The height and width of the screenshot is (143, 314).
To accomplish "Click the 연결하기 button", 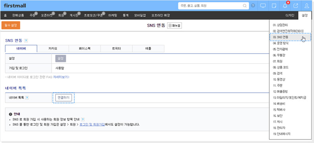I will [x=64, y=98].
